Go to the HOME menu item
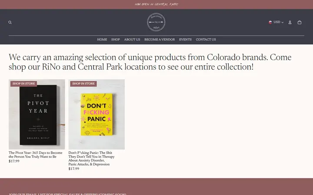313x195 pixels. coord(102,39)
